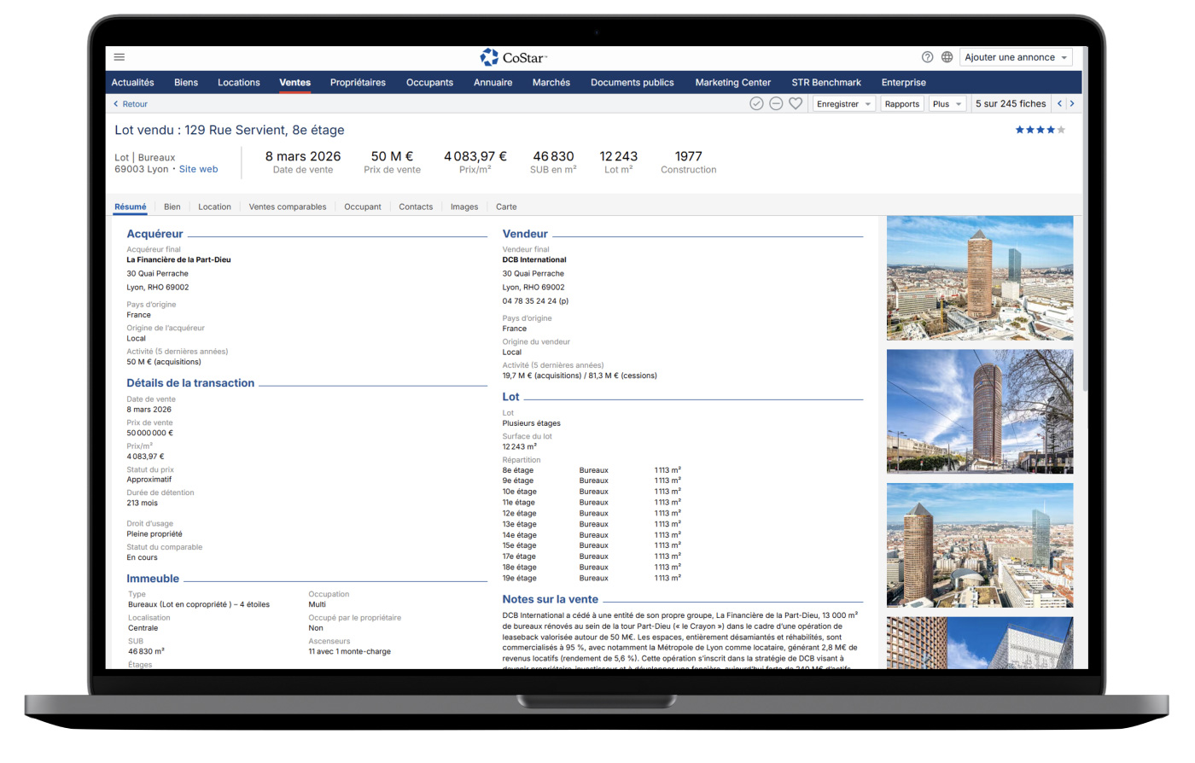Viewport: 1195px width, 763px height.
Task: Click buyer name 'La Financière de la Part-Dieu'
Action: (179, 259)
